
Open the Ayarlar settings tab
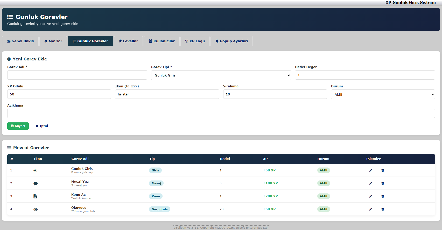[x=53, y=41]
